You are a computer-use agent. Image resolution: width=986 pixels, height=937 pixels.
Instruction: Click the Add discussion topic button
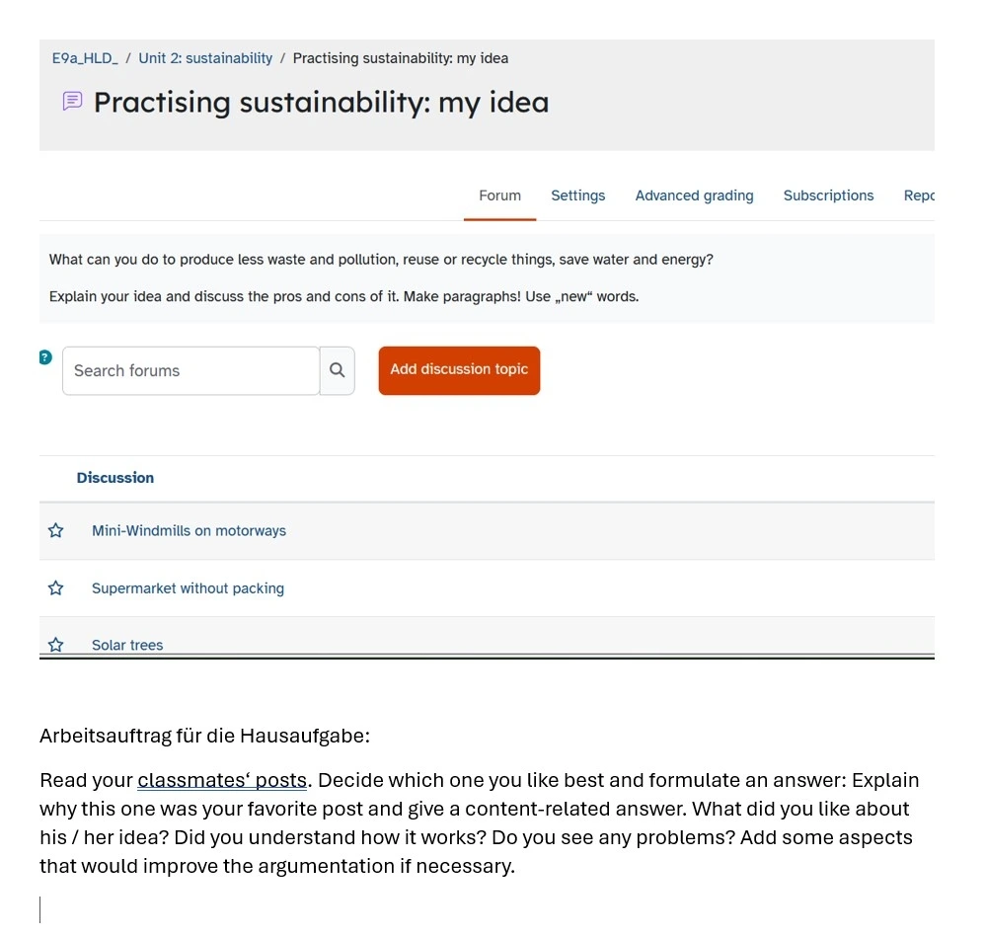tap(459, 370)
